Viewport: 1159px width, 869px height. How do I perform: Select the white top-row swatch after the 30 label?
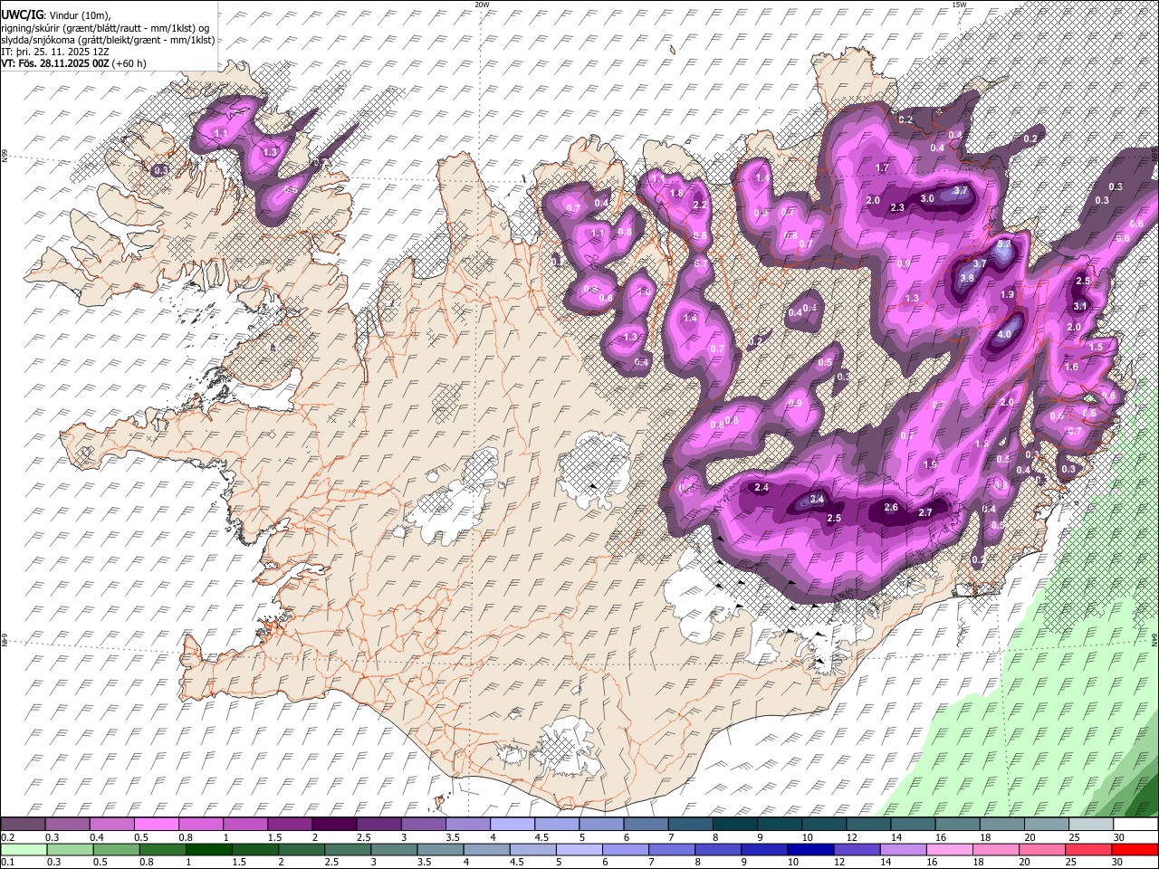click(x=1135, y=825)
